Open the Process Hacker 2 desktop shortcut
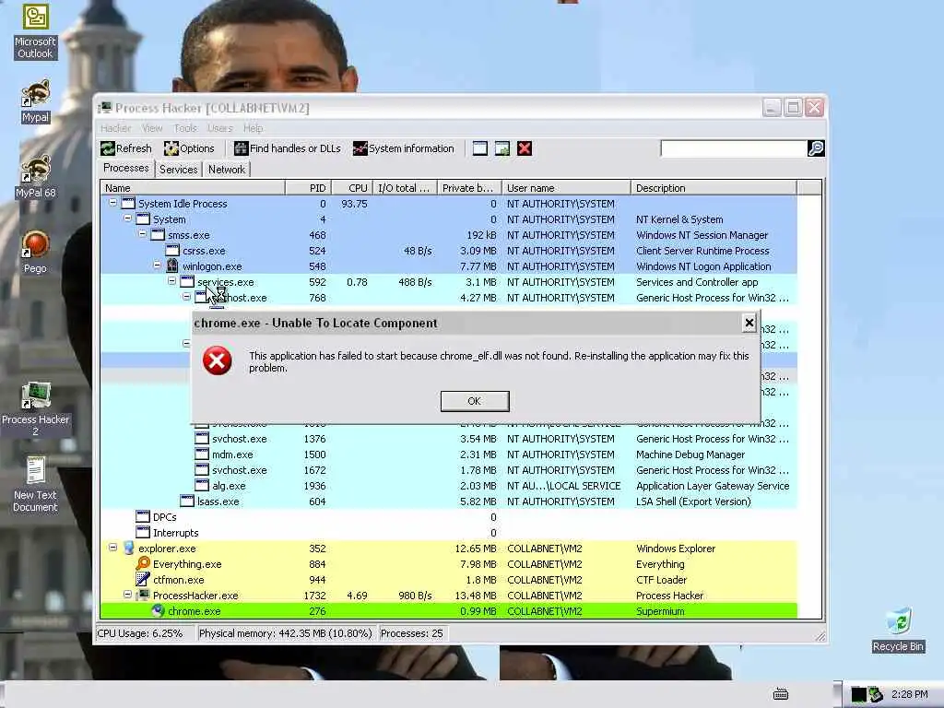Viewport: 944px width, 708px height. click(x=35, y=409)
